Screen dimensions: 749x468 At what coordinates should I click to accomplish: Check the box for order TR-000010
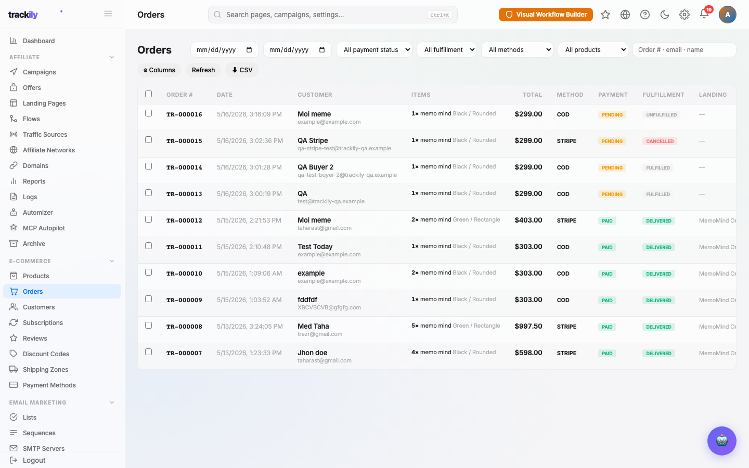(148, 272)
